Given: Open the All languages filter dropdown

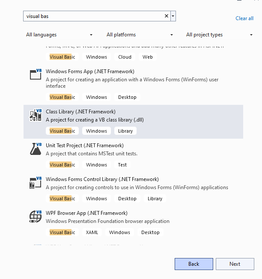Looking at the screenshot, I should 59,35.
